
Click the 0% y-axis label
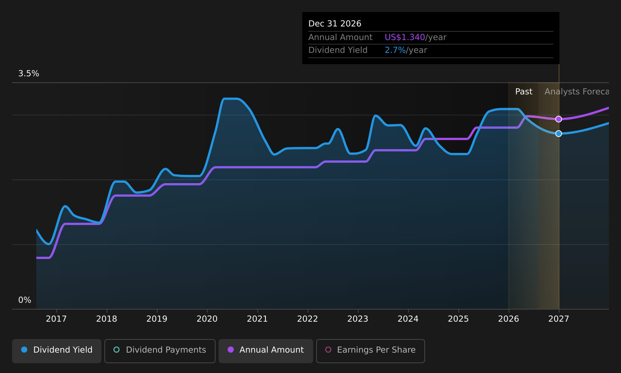(25, 300)
